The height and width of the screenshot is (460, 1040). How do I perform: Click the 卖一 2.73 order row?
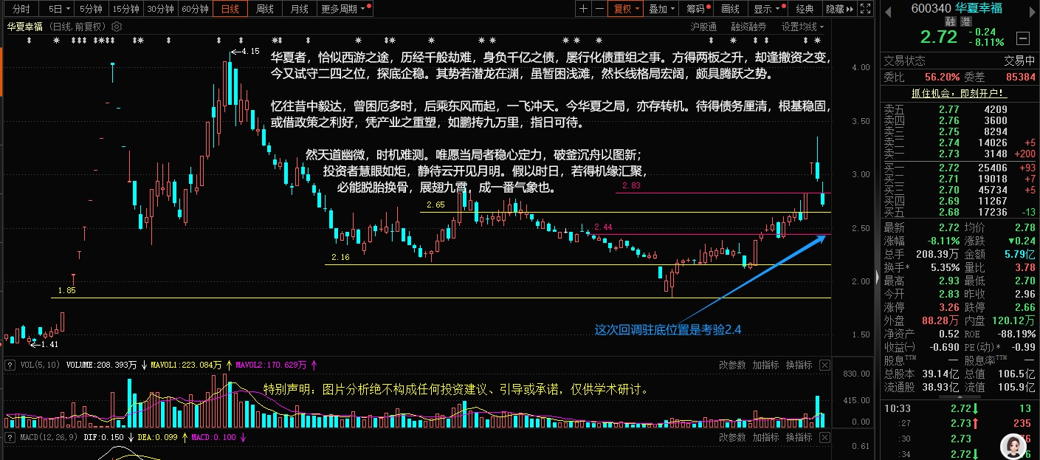click(960, 154)
